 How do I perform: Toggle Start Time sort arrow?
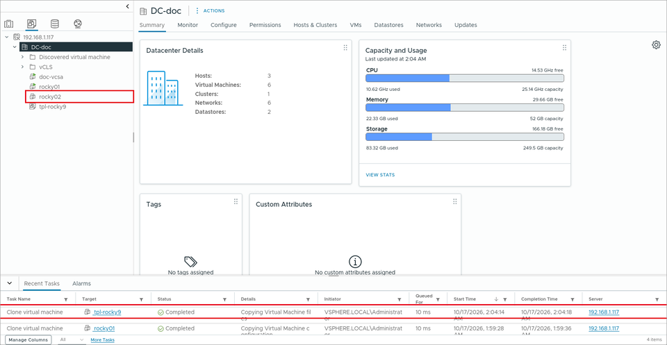[496, 299]
